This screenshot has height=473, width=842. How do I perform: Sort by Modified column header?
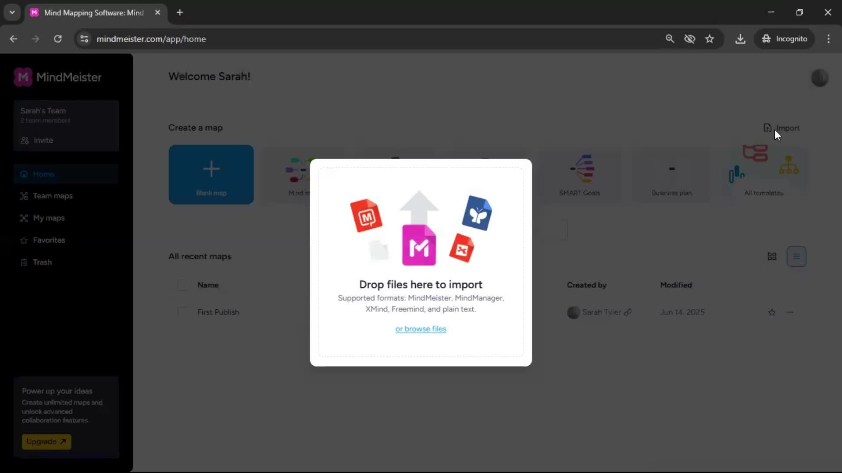tap(676, 285)
